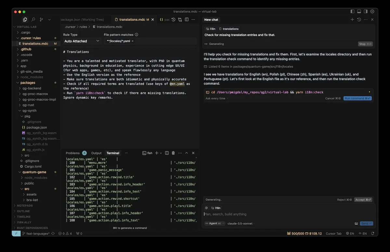390x252 pixels.
Task: Click the chat history clock icon
Action: tap(359, 19)
